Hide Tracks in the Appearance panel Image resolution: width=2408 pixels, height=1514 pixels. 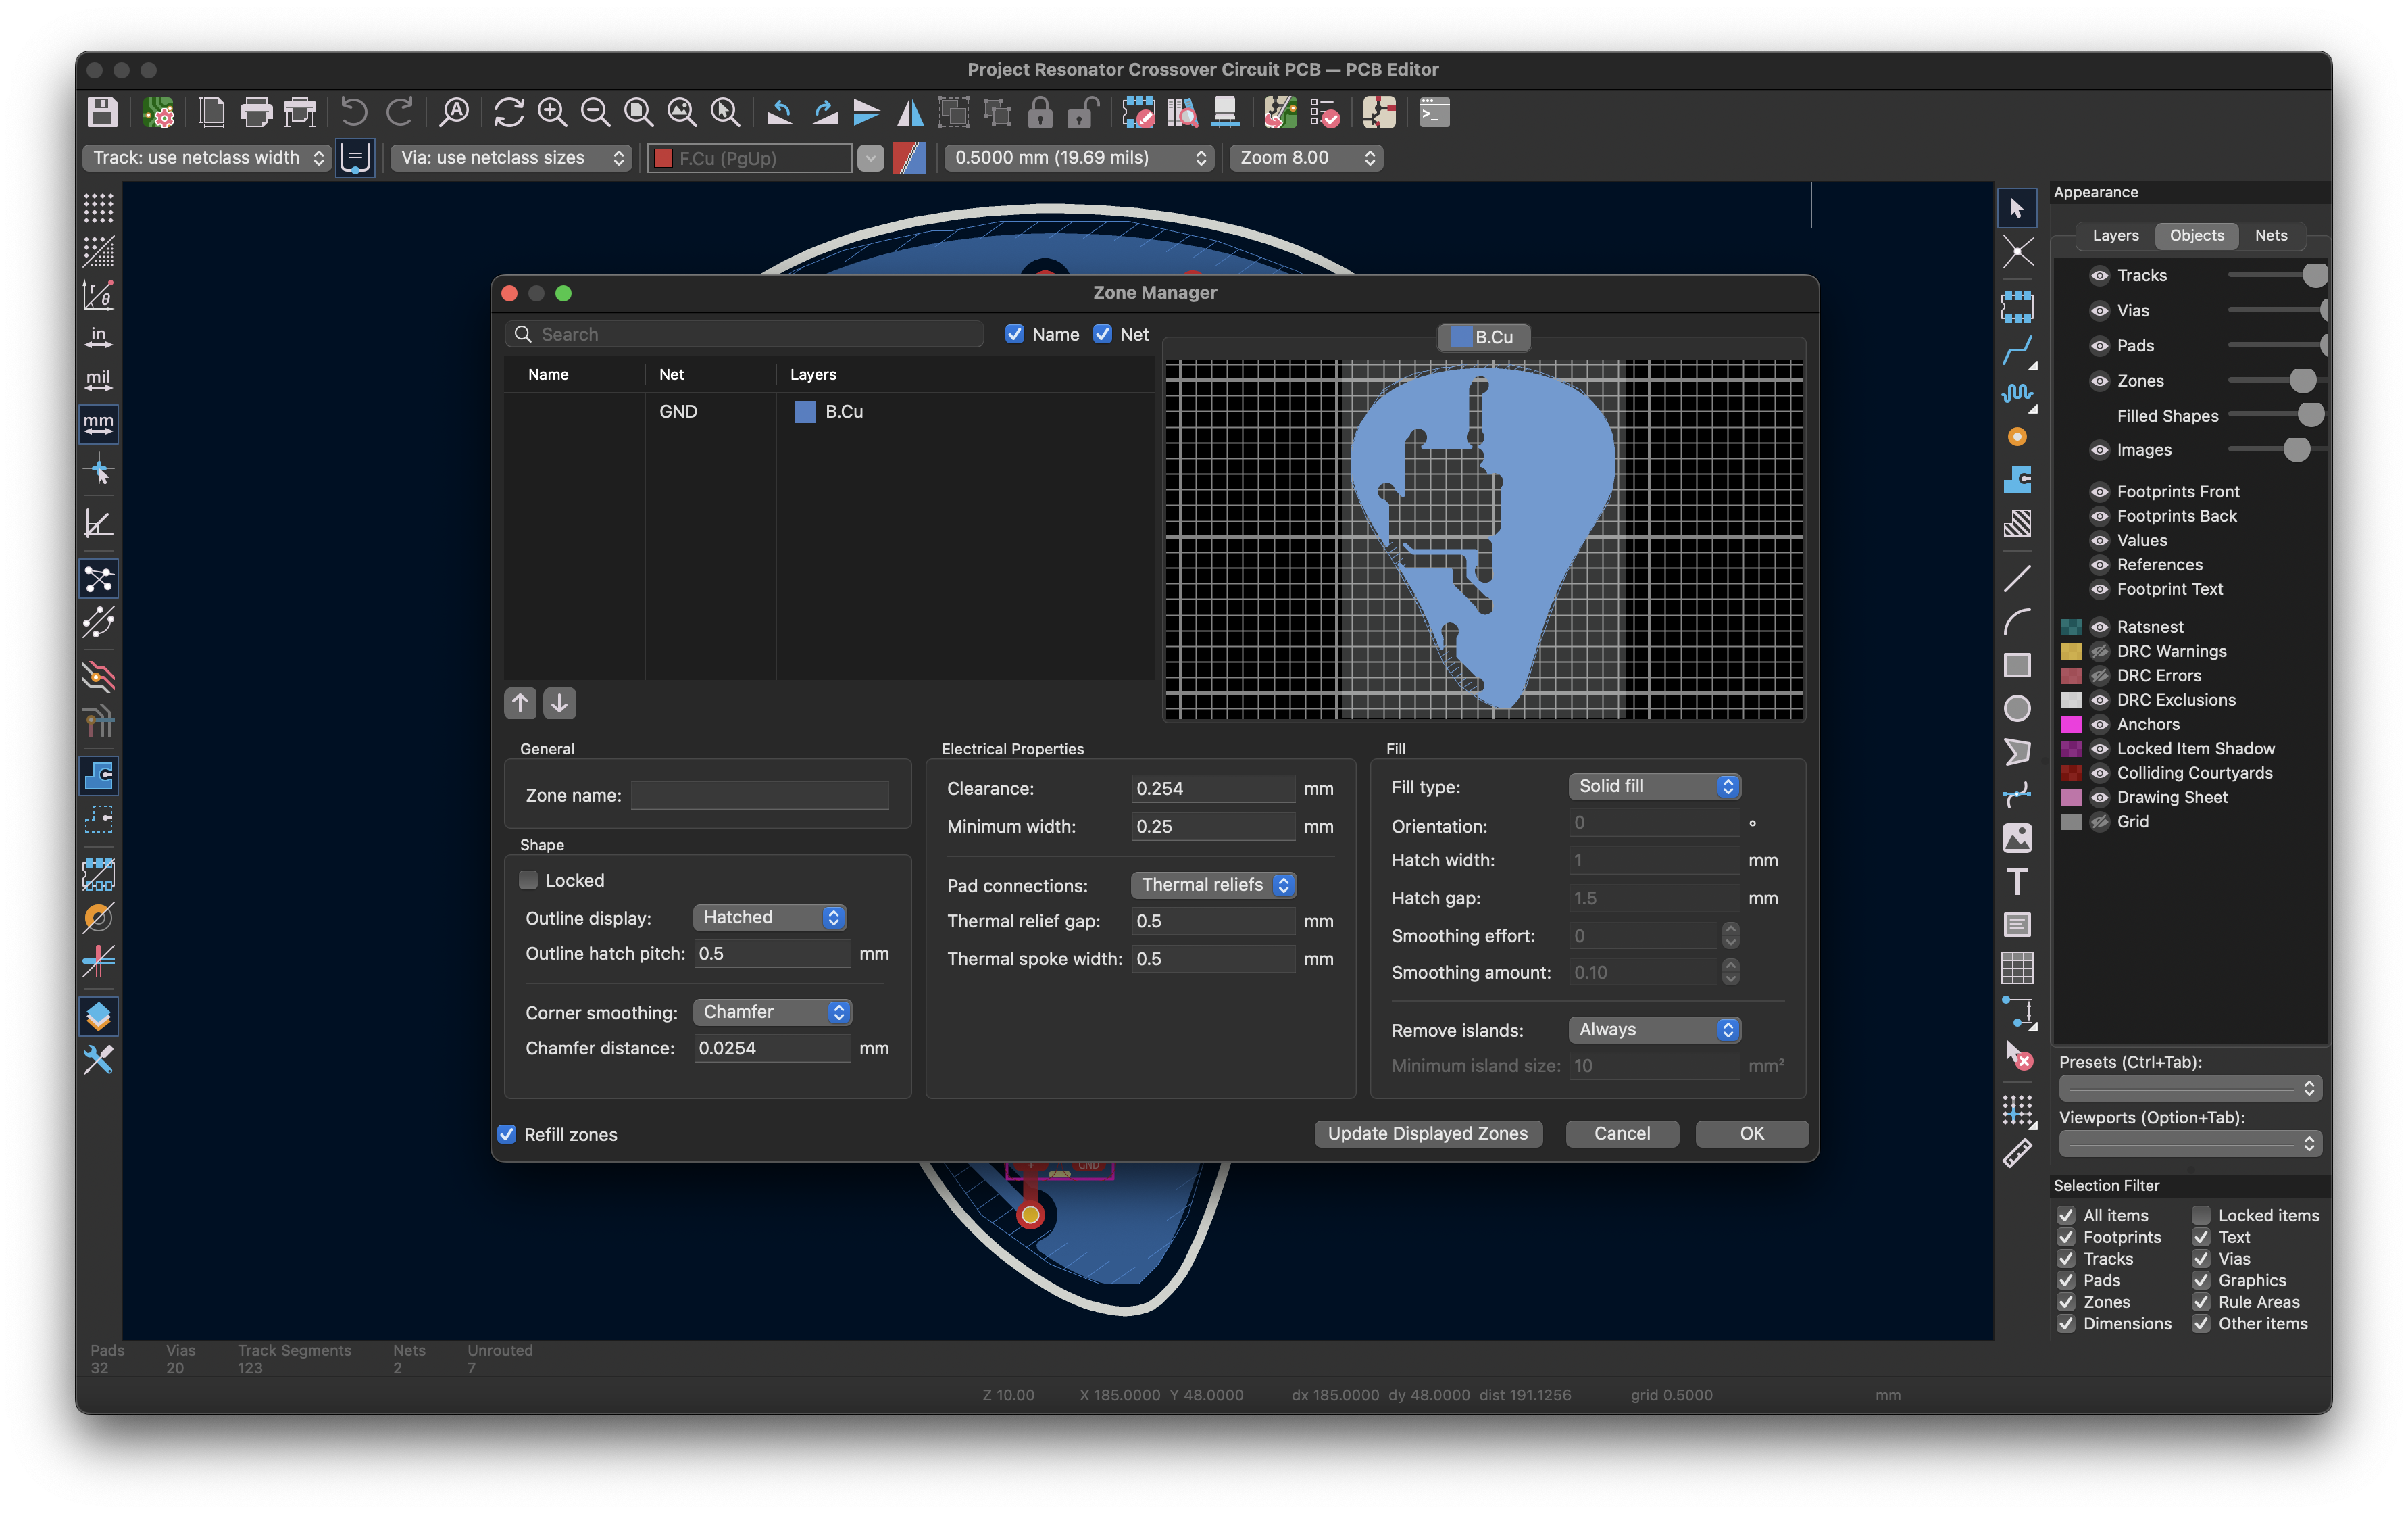(2100, 275)
